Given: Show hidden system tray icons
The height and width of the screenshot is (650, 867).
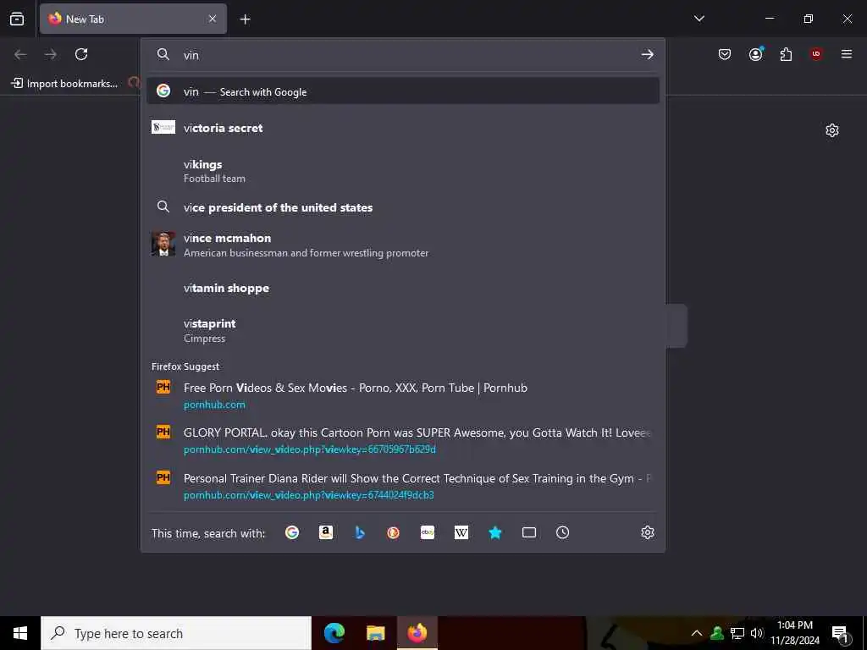Looking at the screenshot, I should point(697,633).
